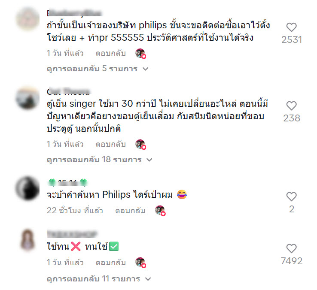The height and width of the screenshot is (290, 317).
Task: Reply to the Philips company comment
Action: point(110,53)
